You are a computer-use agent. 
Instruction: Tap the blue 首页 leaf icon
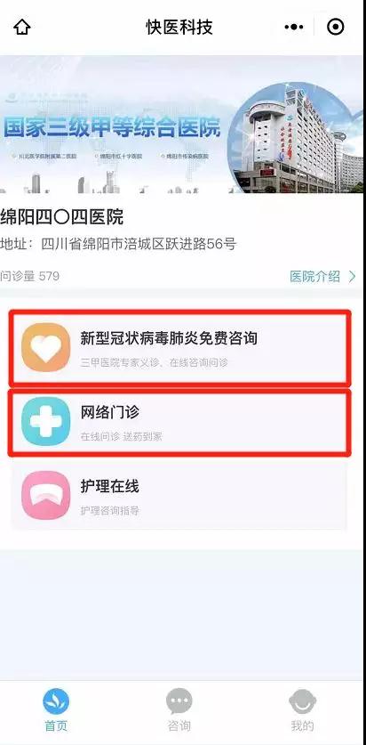[56, 701]
